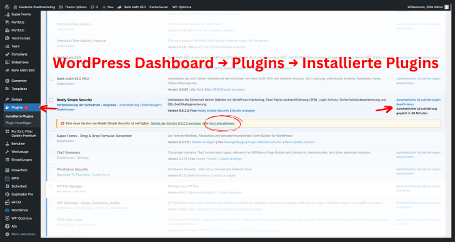Click the Team sidebar icon
This screenshot has height=242, width=455.
7,46
